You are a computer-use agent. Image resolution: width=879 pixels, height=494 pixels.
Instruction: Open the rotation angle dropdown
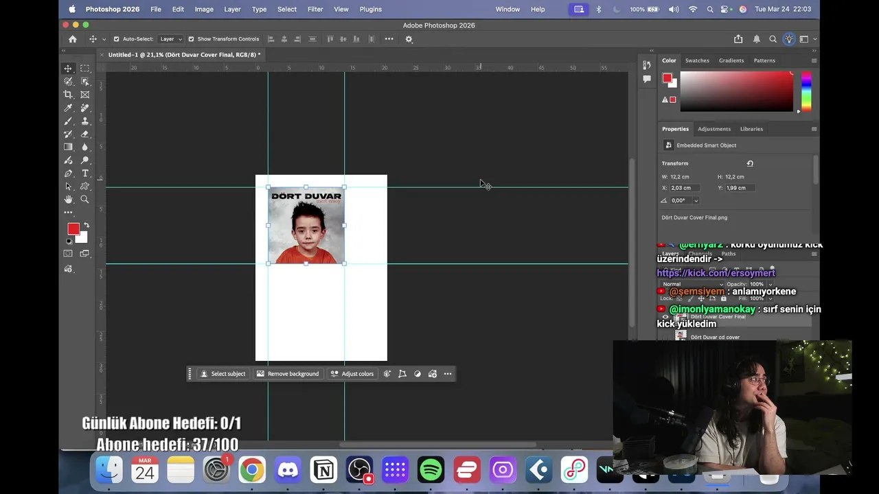coord(696,200)
